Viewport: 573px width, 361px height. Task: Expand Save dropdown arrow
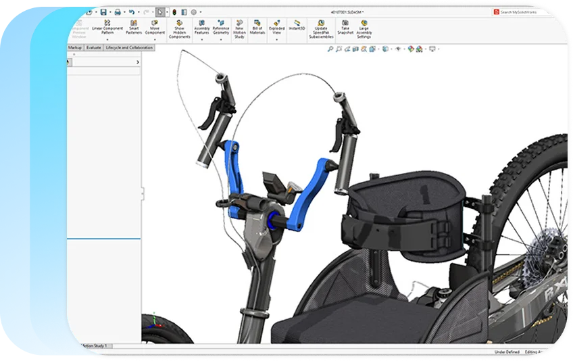pos(110,12)
